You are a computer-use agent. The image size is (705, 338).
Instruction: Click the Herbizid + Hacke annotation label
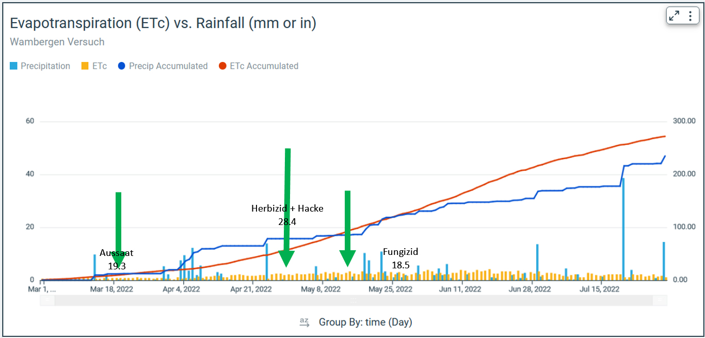pyautogui.click(x=287, y=208)
